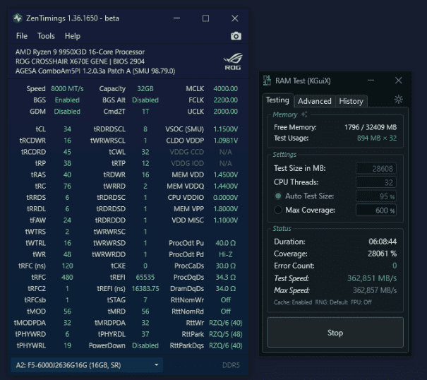Click the 32GB capacity value
The image size is (427, 380).
(145, 89)
